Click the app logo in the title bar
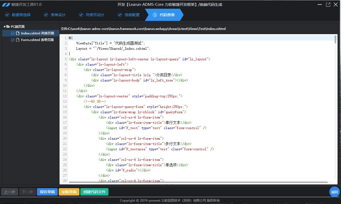 (6, 4)
